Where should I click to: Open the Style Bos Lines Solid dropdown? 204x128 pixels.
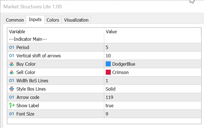pos(152,89)
